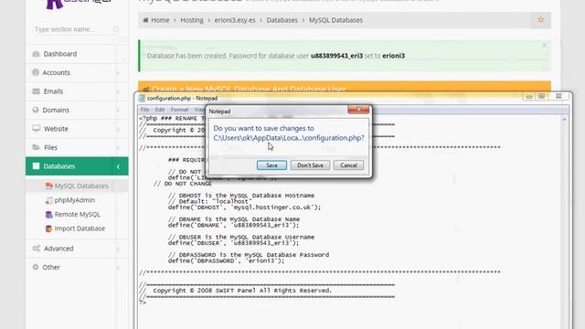The width and height of the screenshot is (585, 329).
Task: Expand the Files menu chevron
Action: pos(118,148)
